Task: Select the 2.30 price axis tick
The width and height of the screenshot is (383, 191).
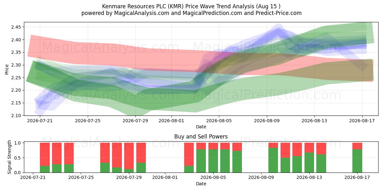Action: coord(17,65)
